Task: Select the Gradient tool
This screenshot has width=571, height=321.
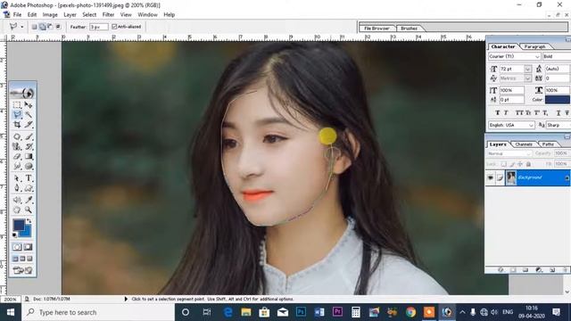Action: tap(29, 157)
